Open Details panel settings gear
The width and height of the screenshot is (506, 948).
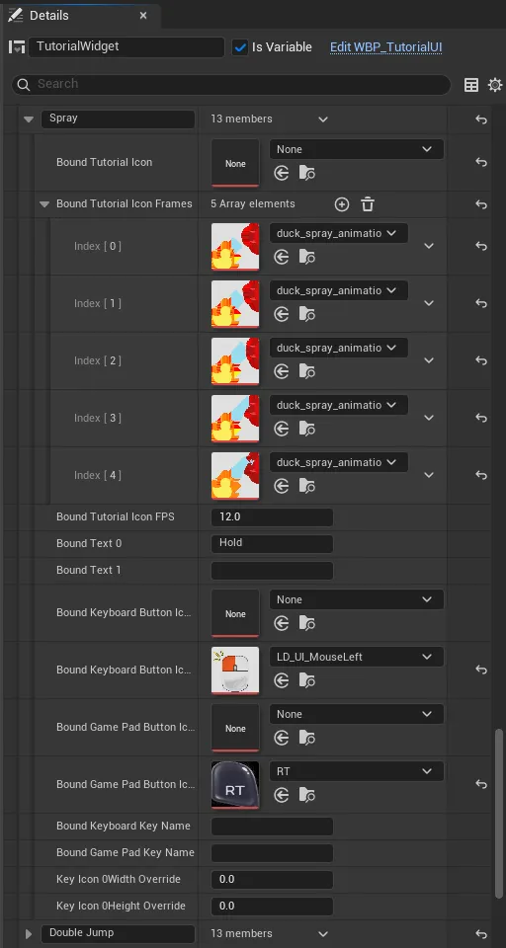click(x=495, y=85)
